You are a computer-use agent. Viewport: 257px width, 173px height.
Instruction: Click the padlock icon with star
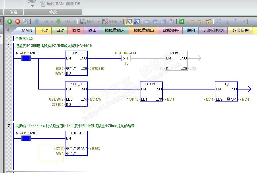208,21
